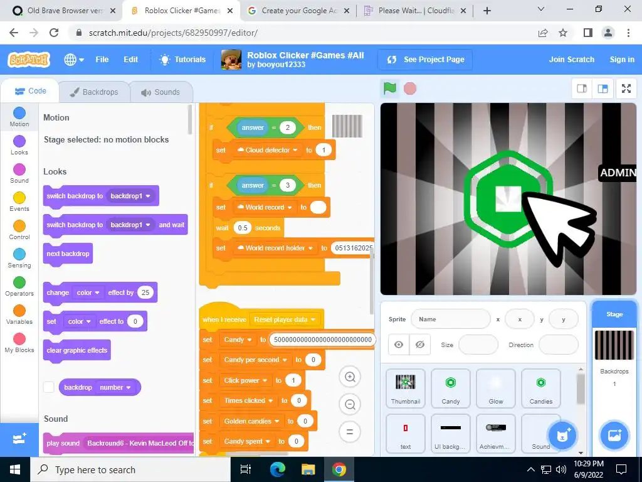This screenshot has height=482, width=642.
Task: Select the Candies sprite
Action: 540,388
